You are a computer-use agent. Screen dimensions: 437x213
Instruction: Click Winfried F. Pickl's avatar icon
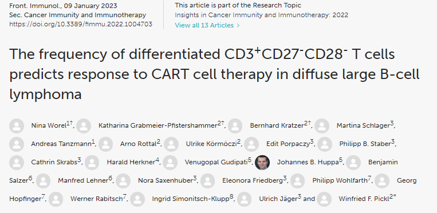[324, 199]
